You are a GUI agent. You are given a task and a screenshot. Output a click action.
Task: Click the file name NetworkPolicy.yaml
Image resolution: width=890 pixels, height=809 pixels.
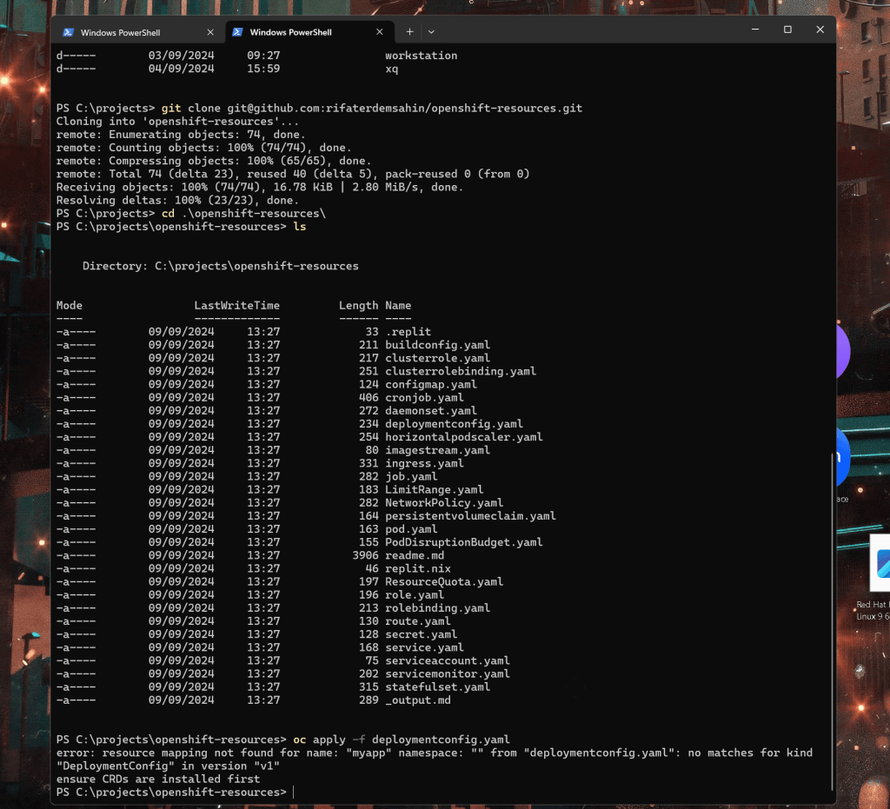tap(444, 502)
